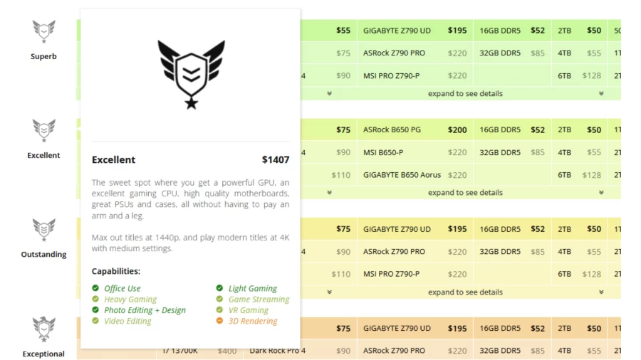Expand details for the Superb tier row

[x=464, y=93]
